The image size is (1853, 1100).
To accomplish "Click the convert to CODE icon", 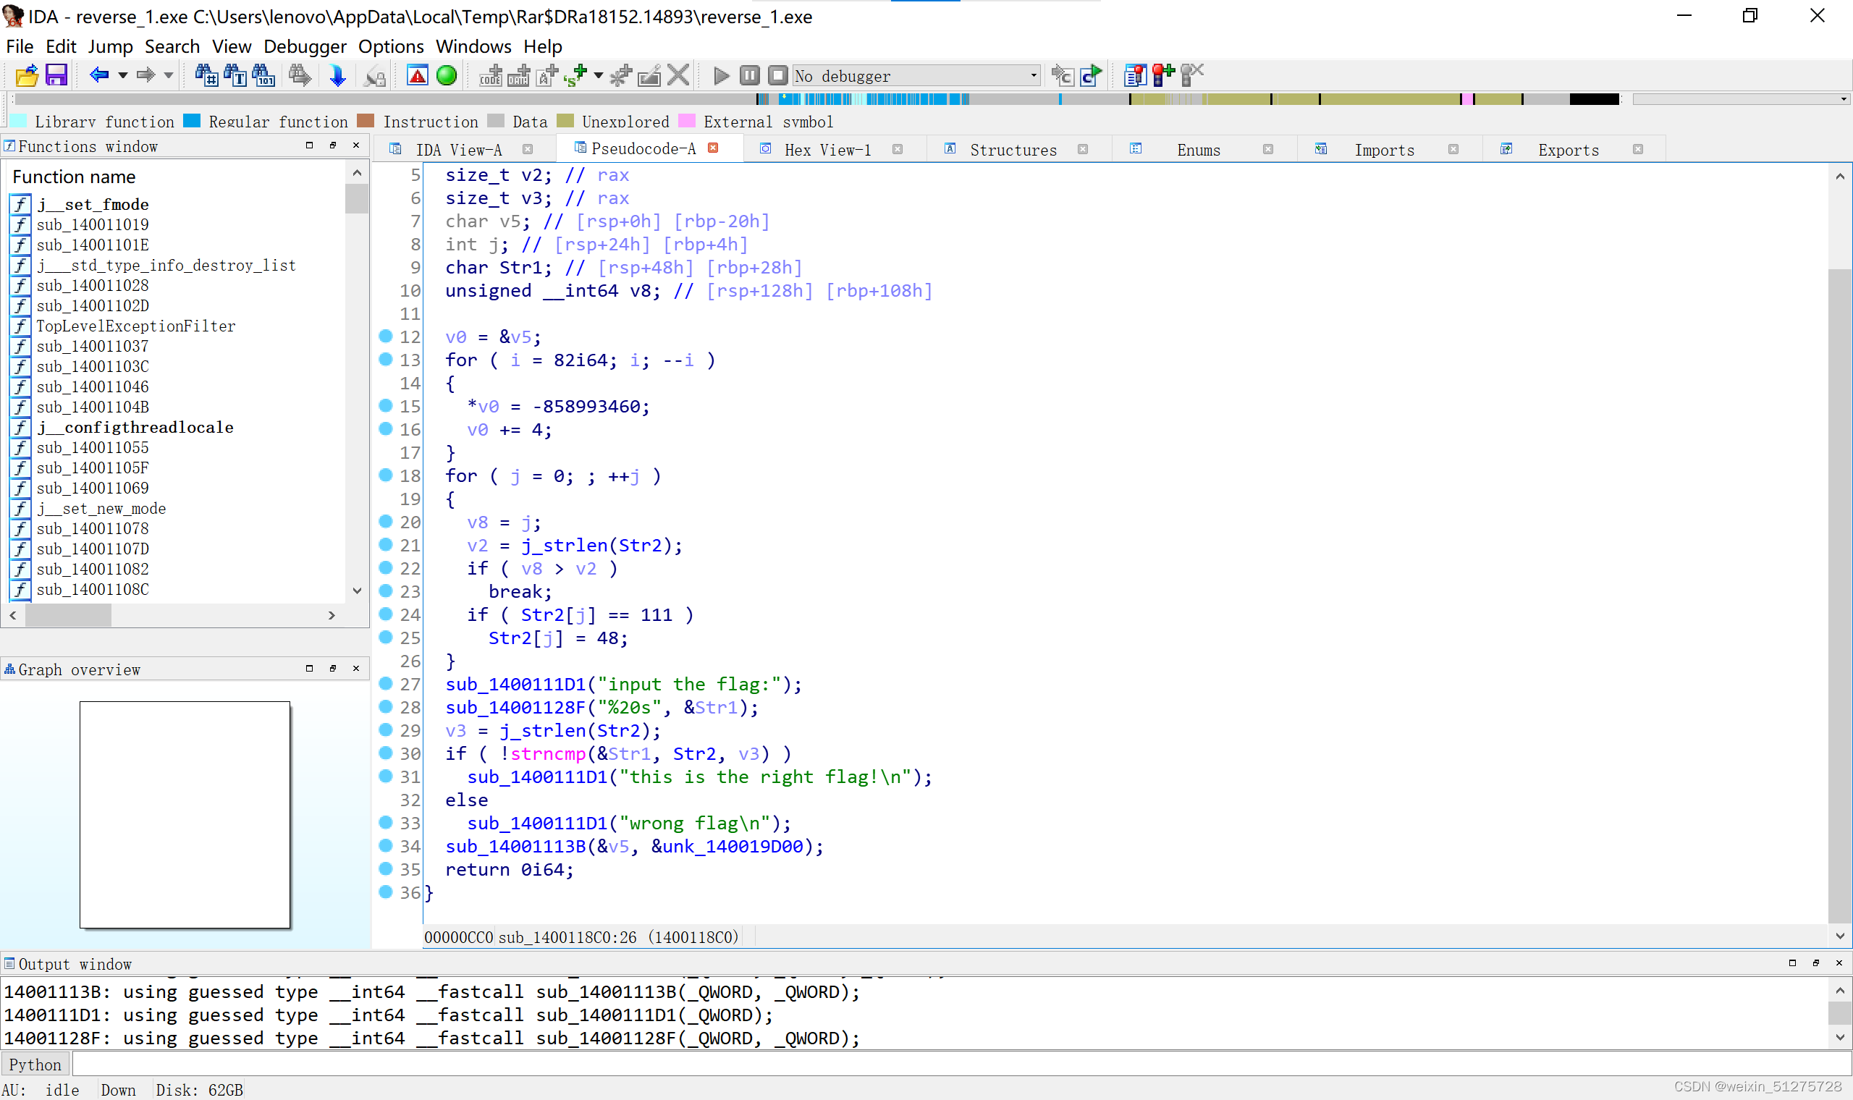I will (491, 75).
